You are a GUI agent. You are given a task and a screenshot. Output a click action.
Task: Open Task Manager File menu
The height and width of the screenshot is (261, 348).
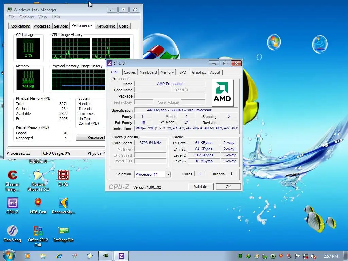[12, 17]
